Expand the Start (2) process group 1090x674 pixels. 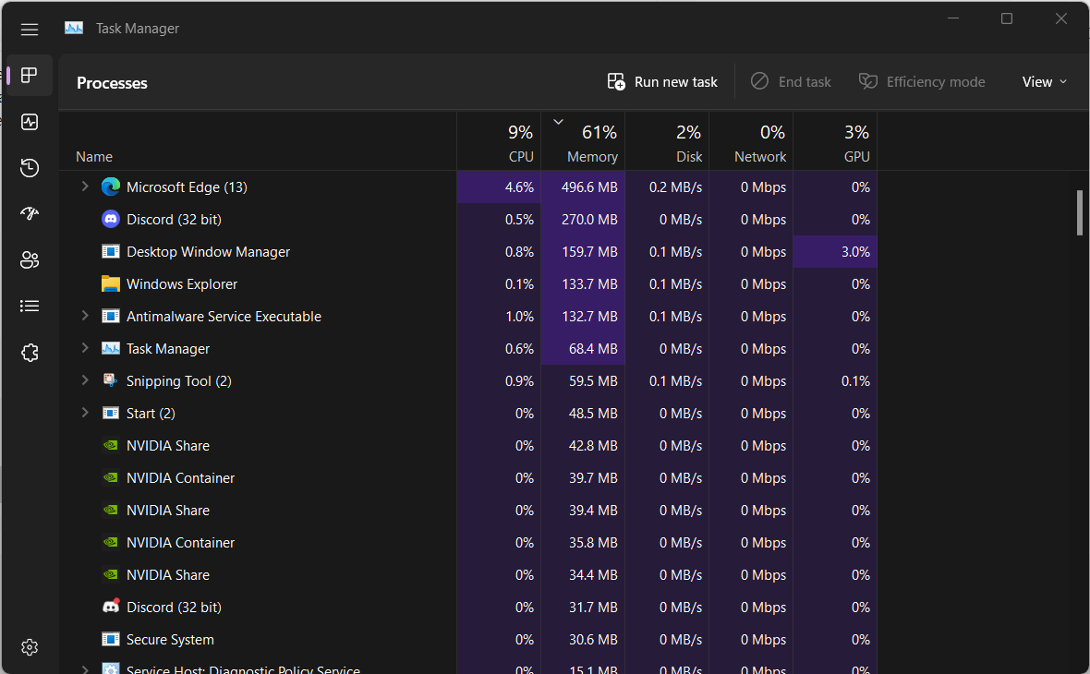pyautogui.click(x=85, y=412)
